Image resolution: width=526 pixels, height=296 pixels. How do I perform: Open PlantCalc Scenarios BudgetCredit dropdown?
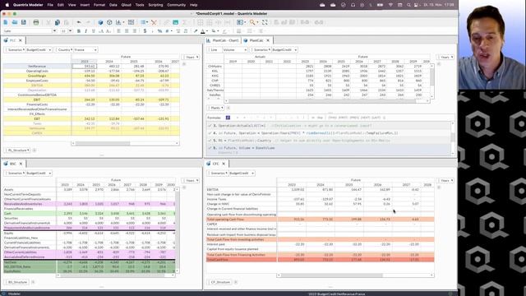pos(284,49)
